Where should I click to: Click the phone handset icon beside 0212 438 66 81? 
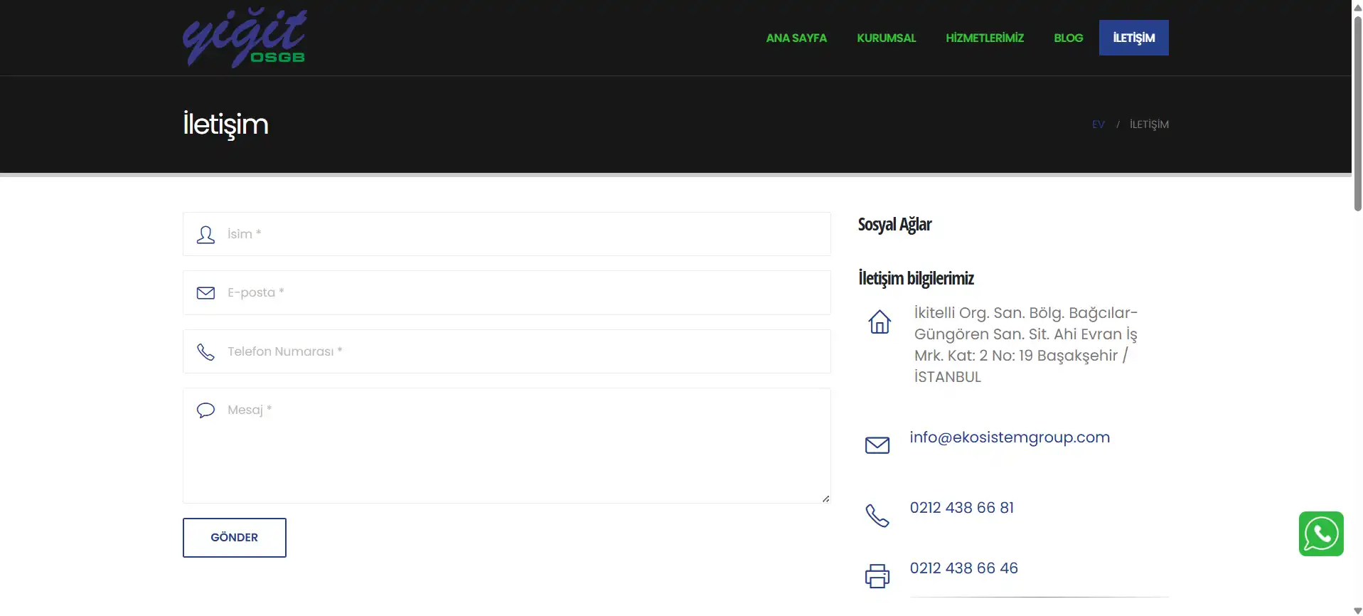(877, 516)
